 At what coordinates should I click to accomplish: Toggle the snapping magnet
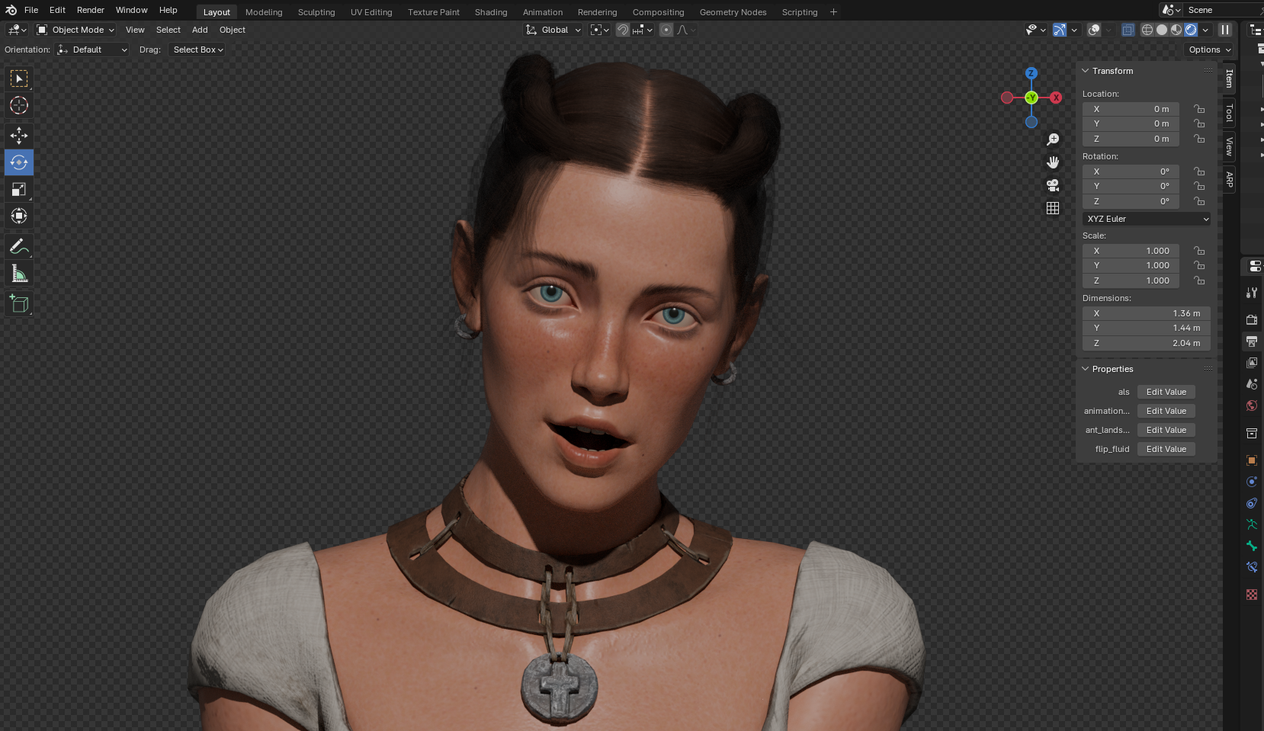(x=623, y=30)
